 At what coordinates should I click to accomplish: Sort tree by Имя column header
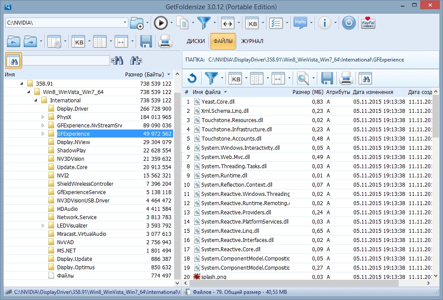coord(10,75)
